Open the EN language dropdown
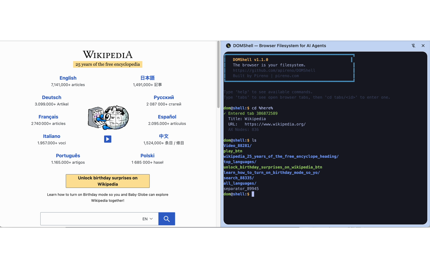 point(147,219)
